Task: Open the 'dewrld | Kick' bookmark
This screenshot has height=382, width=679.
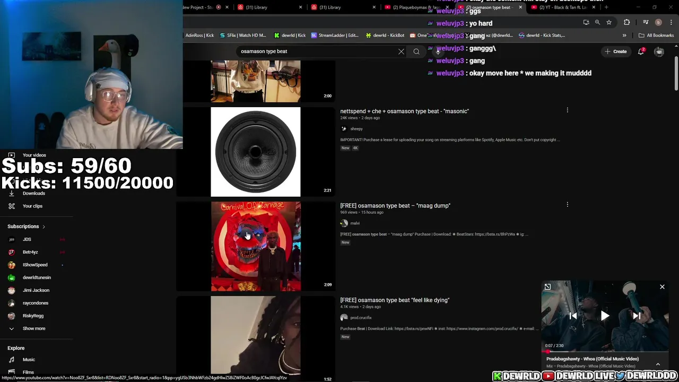Action: click(290, 36)
